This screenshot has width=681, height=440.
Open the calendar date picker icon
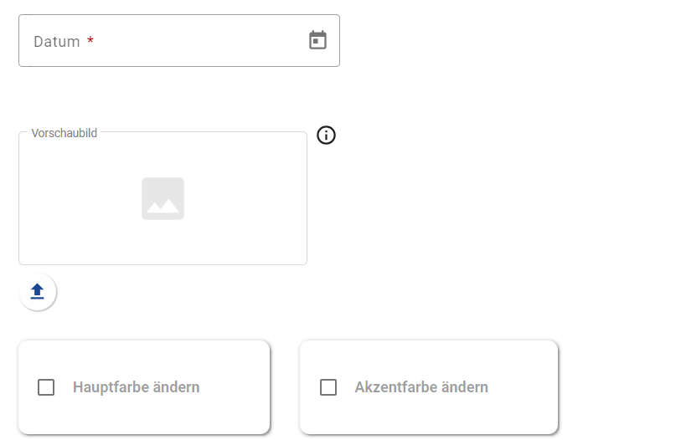click(317, 40)
